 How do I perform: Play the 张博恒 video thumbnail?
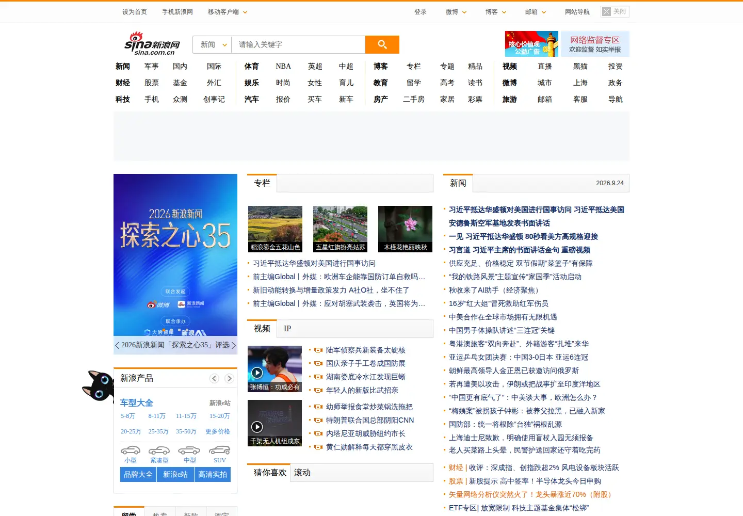tap(274, 369)
